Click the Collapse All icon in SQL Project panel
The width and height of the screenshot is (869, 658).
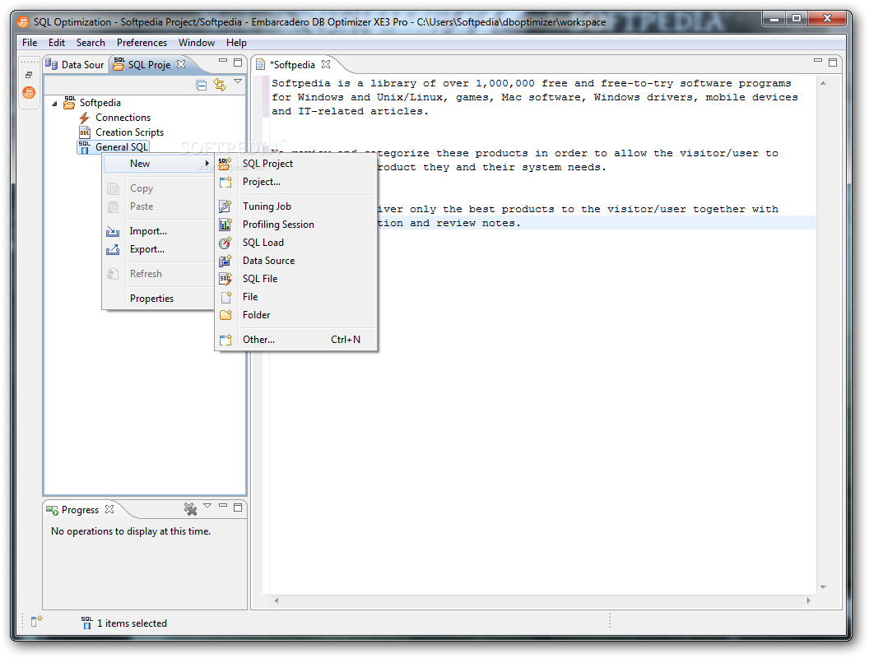tap(202, 85)
